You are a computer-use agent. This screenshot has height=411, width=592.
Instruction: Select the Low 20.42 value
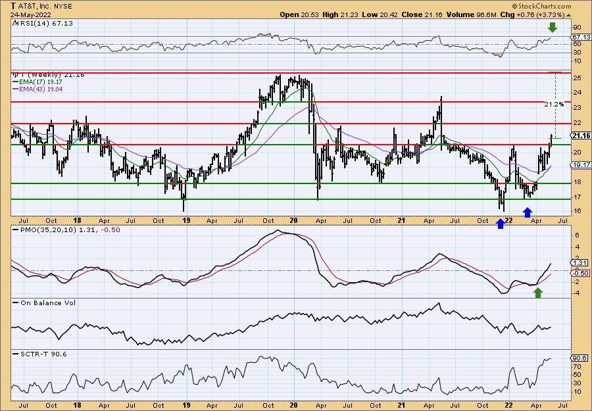pyautogui.click(x=380, y=14)
